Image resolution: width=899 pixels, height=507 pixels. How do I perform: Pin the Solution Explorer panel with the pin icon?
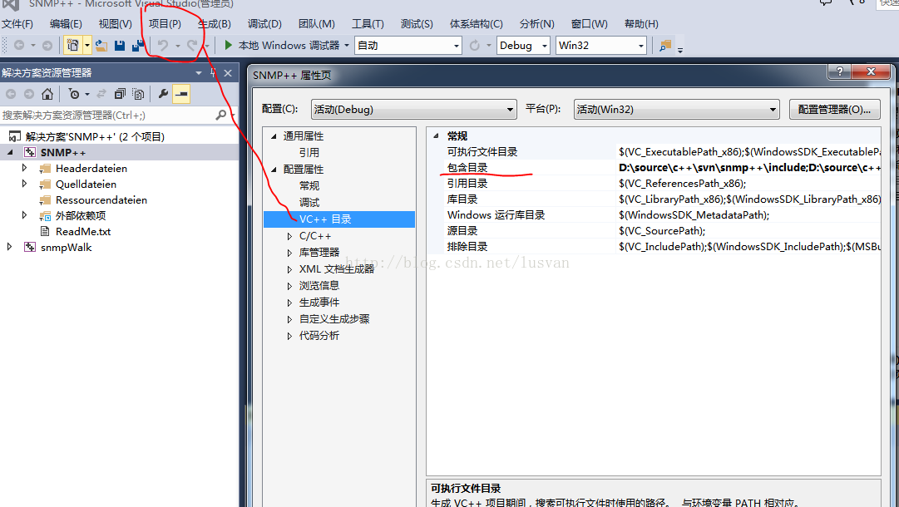(x=213, y=73)
